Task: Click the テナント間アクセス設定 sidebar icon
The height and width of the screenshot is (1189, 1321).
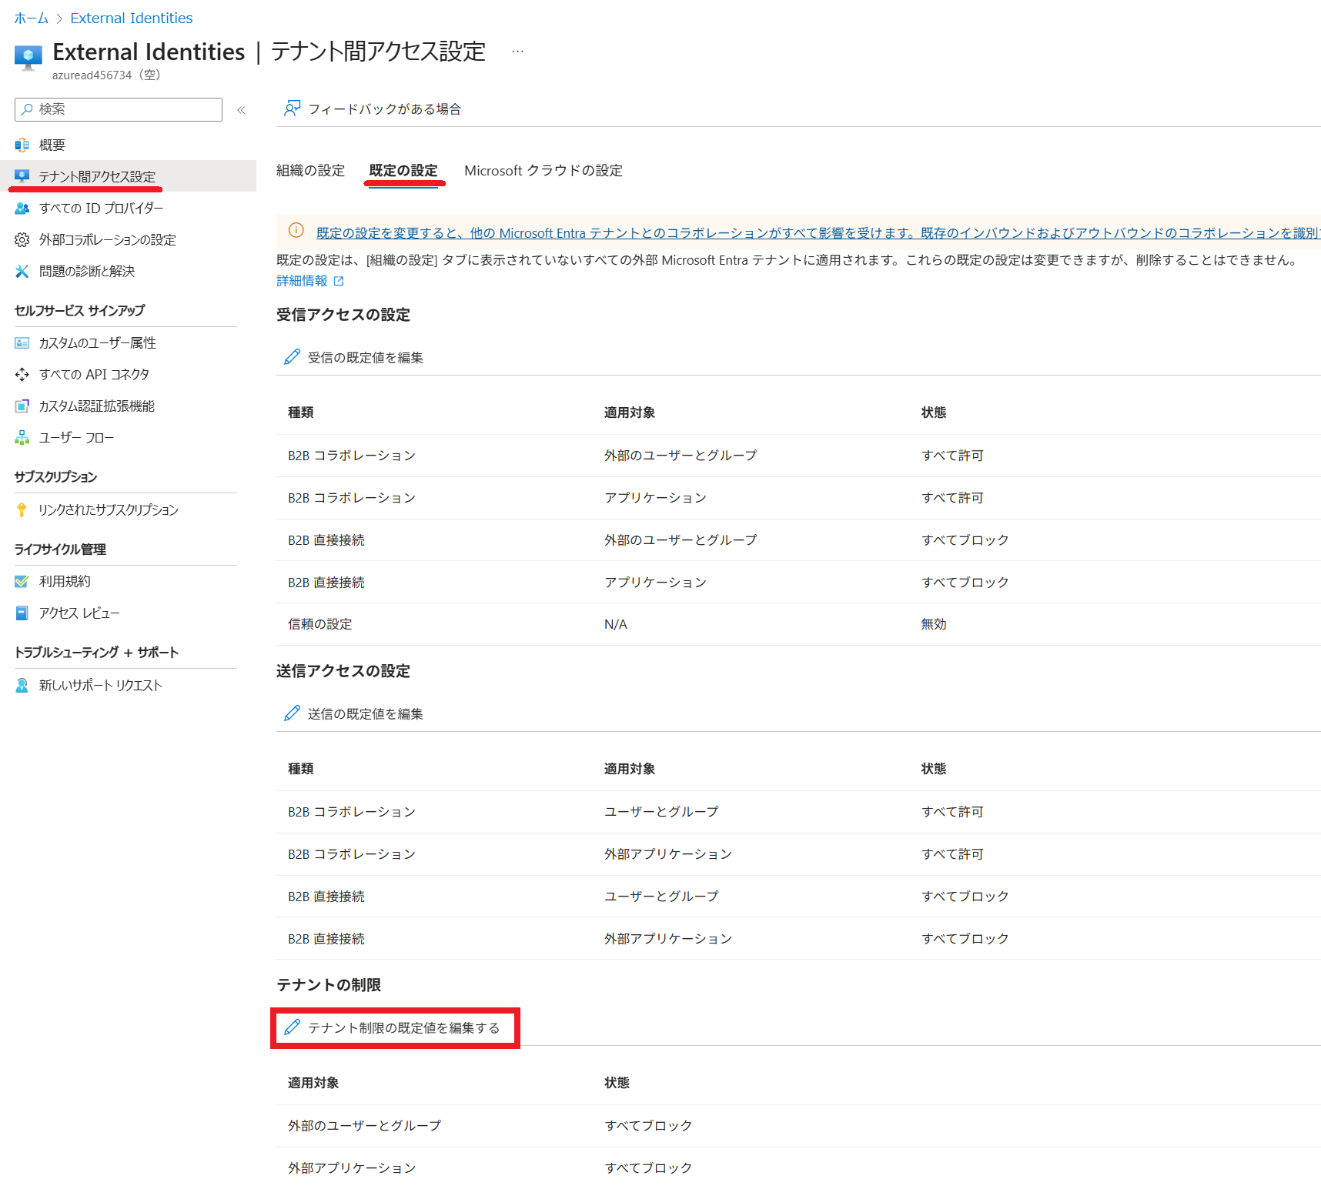Action: pos(22,176)
